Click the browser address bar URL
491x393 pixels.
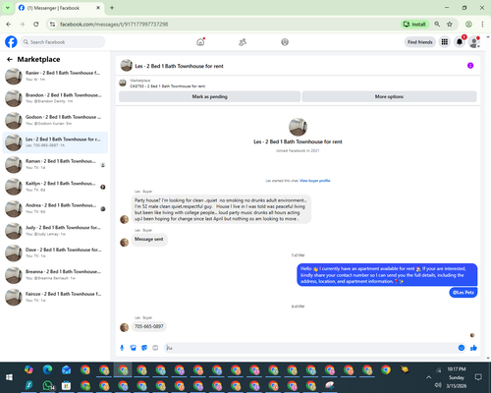(x=114, y=25)
